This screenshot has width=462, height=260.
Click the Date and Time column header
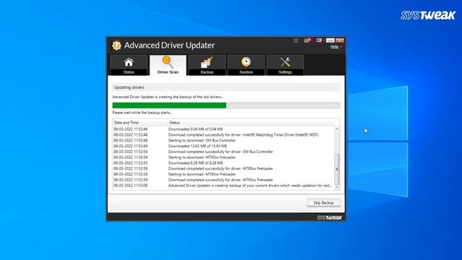pyautogui.click(x=140, y=122)
